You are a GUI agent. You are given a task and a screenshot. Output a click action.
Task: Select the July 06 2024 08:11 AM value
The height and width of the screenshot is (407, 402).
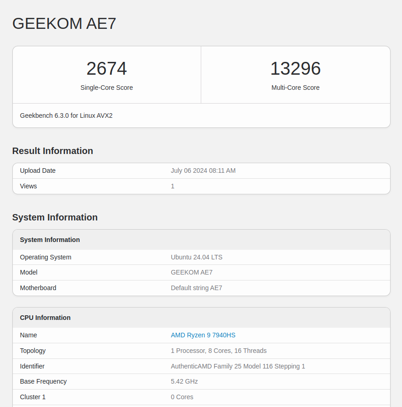203,170
